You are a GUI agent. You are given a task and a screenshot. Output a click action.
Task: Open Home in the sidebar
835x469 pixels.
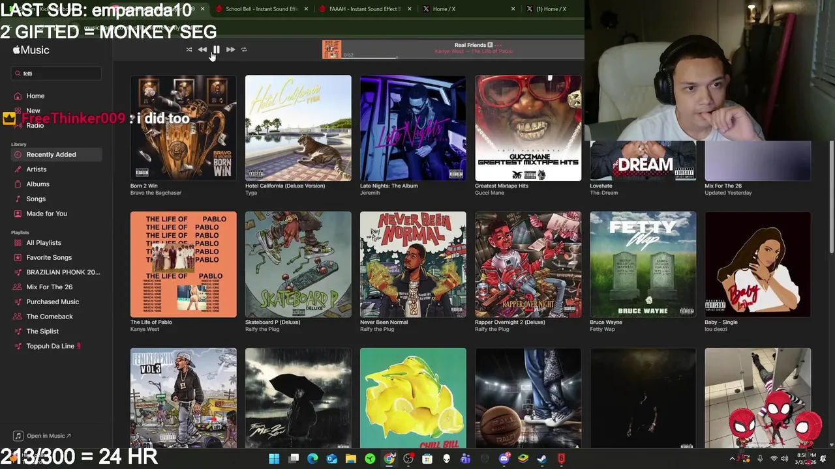click(35, 96)
